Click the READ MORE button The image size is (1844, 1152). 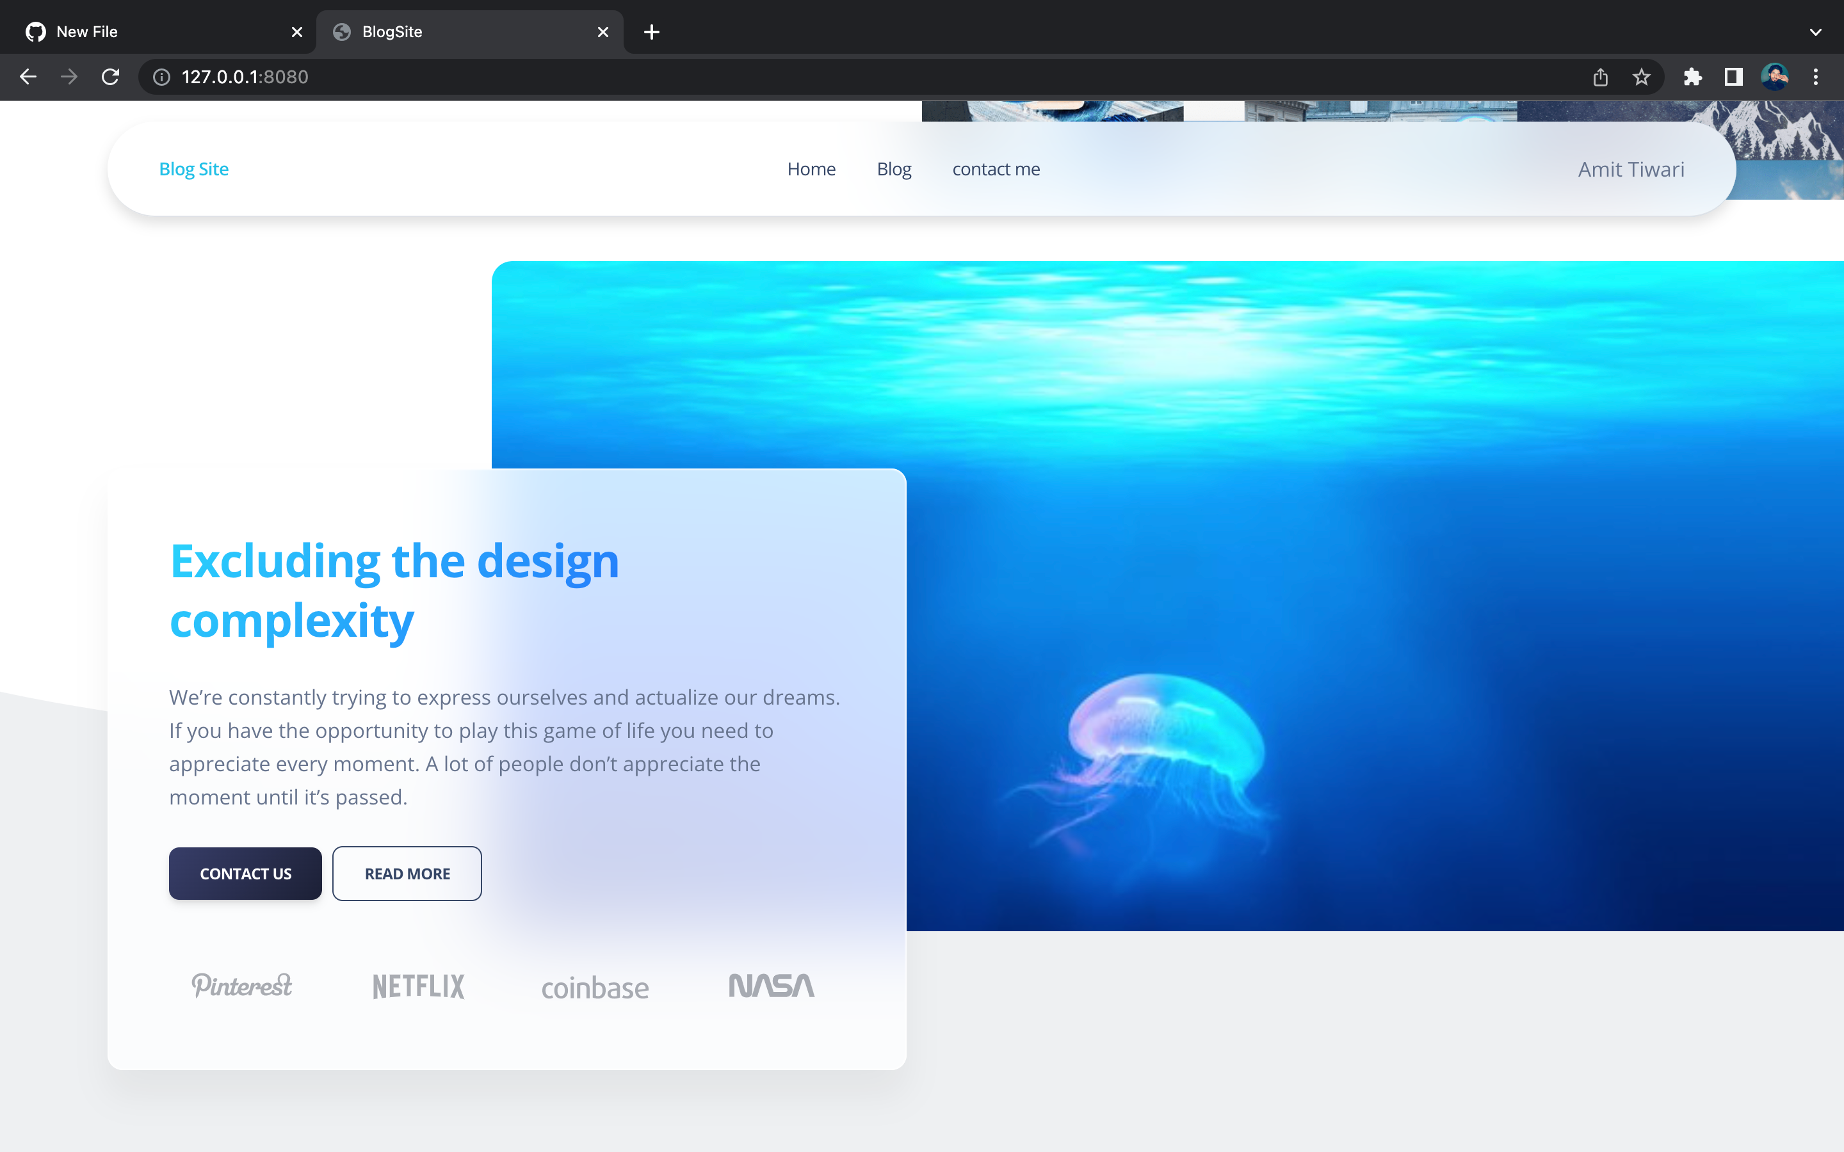pos(407,873)
